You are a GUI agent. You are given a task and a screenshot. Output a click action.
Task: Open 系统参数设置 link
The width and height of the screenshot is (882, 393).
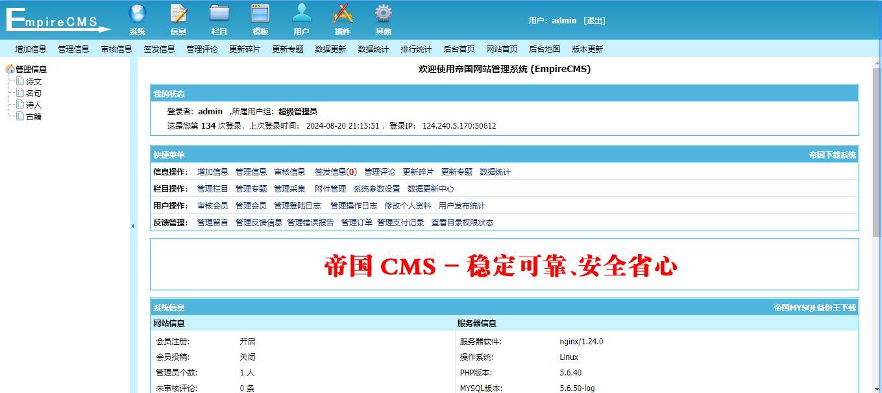point(376,189)
